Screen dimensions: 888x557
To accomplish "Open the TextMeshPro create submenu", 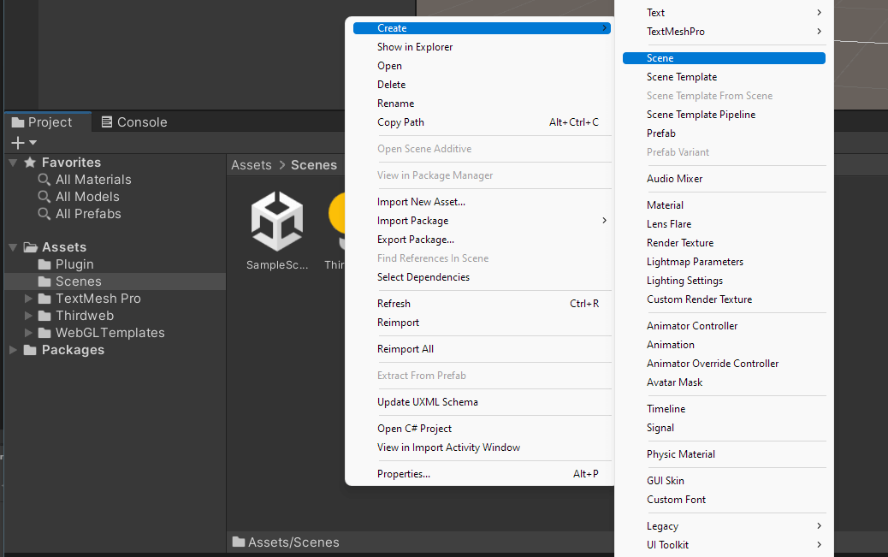I will (x=724, y=32).
